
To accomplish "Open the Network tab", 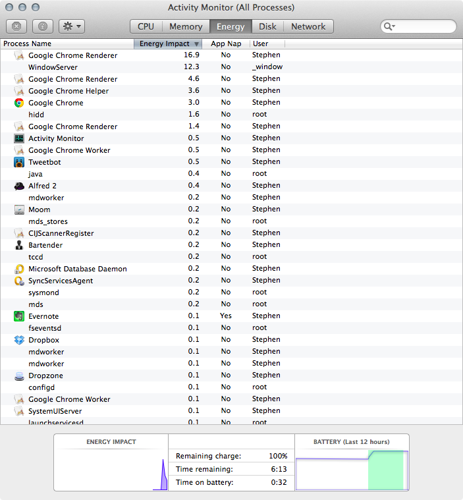I will point(308,26).
